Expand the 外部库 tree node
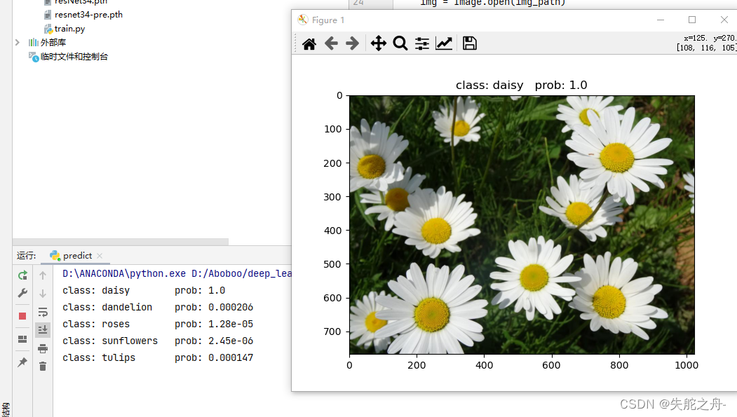This screenshot has width=737, height=417. [x=18, y=43]
